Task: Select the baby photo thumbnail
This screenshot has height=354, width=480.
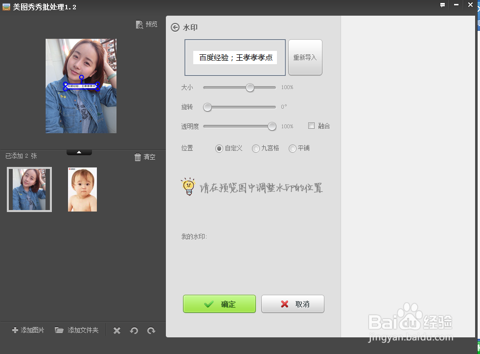Action: click(82, 189)
